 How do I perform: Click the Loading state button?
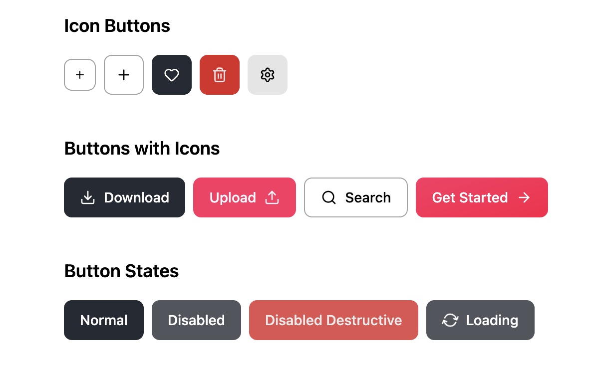pyautogui.click(x=480, y=320)
